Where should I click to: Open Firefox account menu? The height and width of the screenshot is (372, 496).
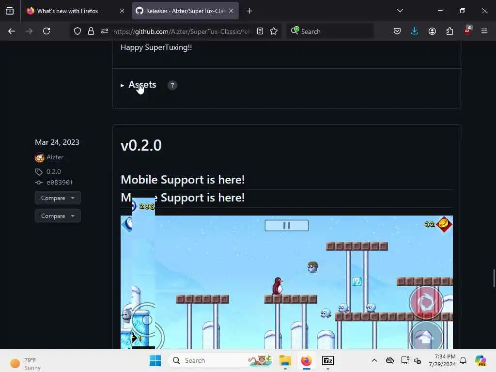[x=432, y=31]
